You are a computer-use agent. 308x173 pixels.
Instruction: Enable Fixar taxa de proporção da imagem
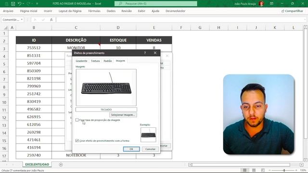click(77, 120)
